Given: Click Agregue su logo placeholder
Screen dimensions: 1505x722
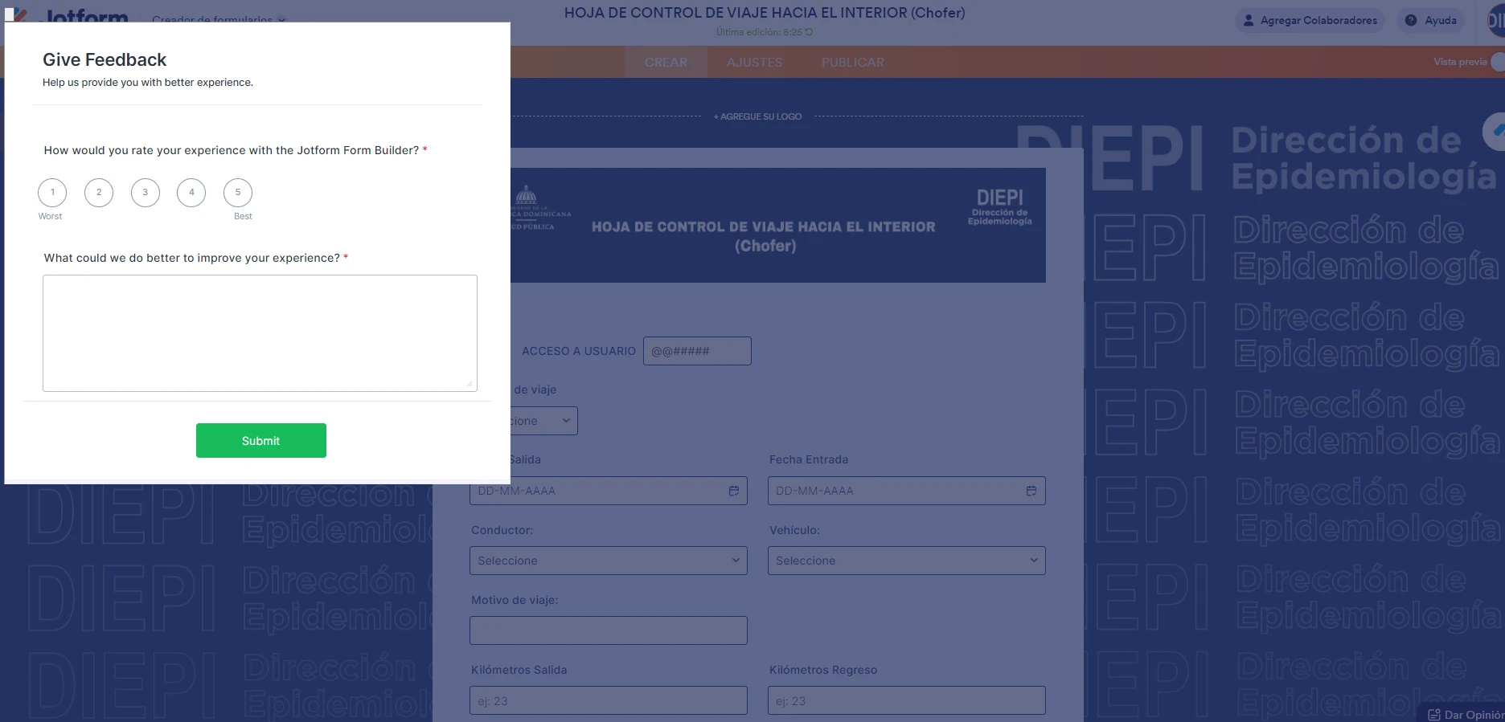Looking at the screenshot, I should coord(757,116).
